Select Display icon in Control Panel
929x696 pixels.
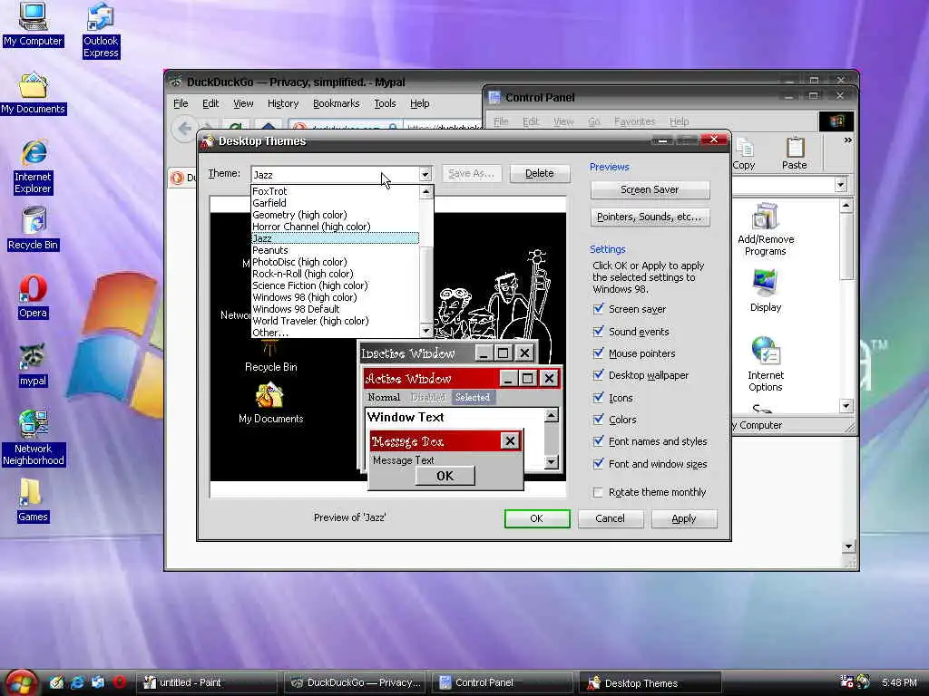[x=766, y=291]
